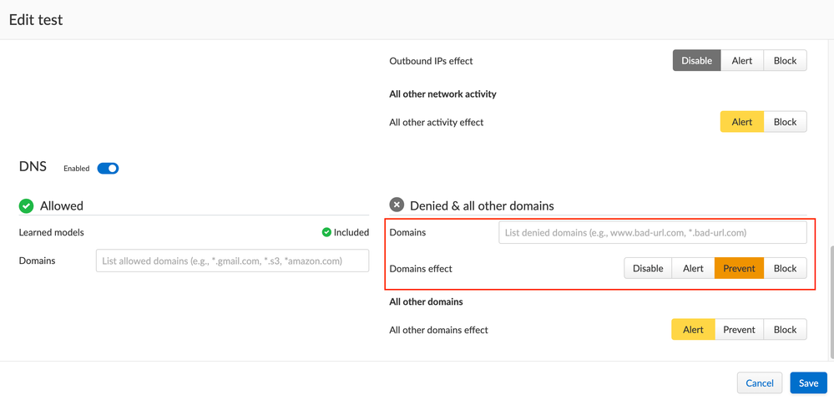
Task: Set Outbound IPs effect to Alert
Action: pyautogui.click(x=741, y=61)
